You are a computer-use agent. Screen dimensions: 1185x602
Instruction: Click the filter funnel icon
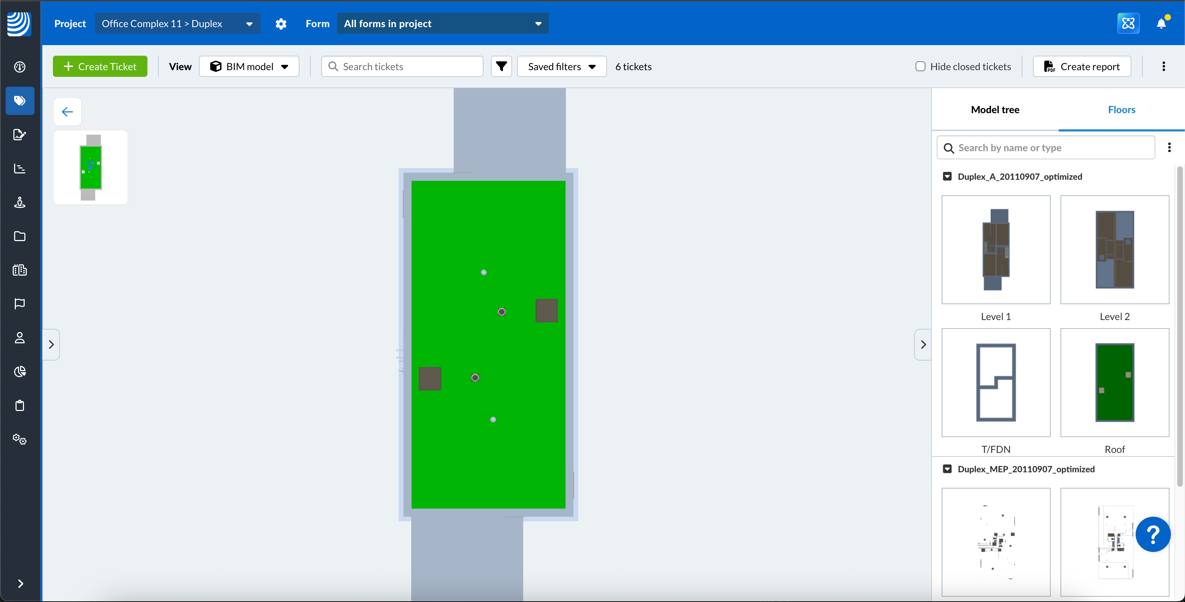point(501,66)
